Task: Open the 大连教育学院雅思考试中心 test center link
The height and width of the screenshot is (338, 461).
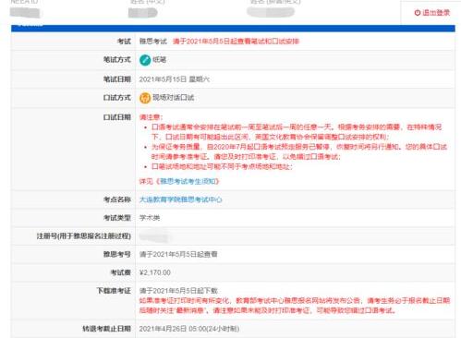Action: click(180, 199)
